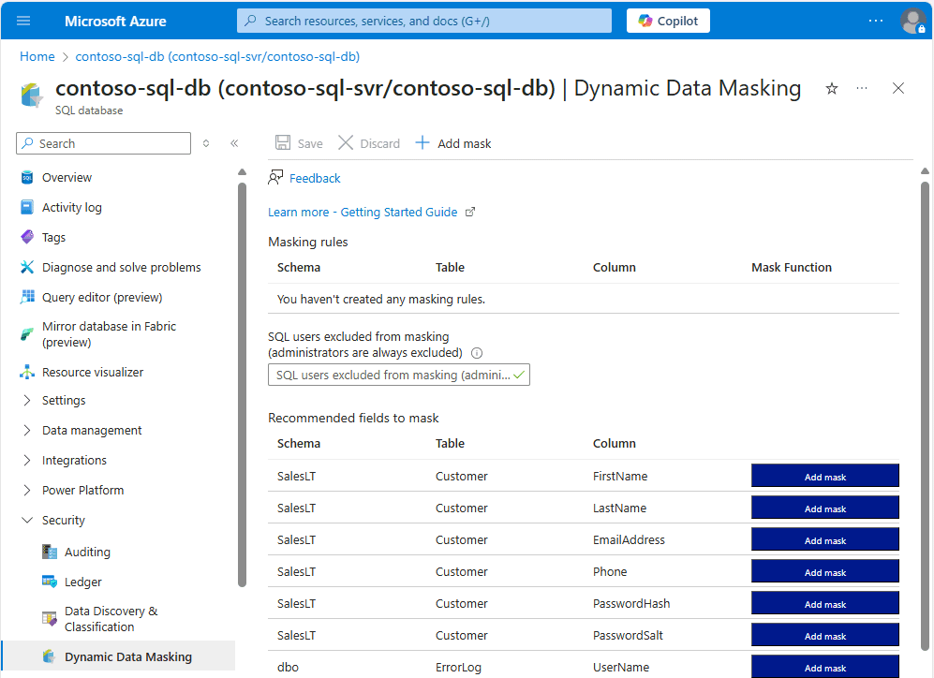The width and height of the screenshot is (934, 678).
Task: Open Query editor (preview) in sidebar
Action: tap(102, 297)
